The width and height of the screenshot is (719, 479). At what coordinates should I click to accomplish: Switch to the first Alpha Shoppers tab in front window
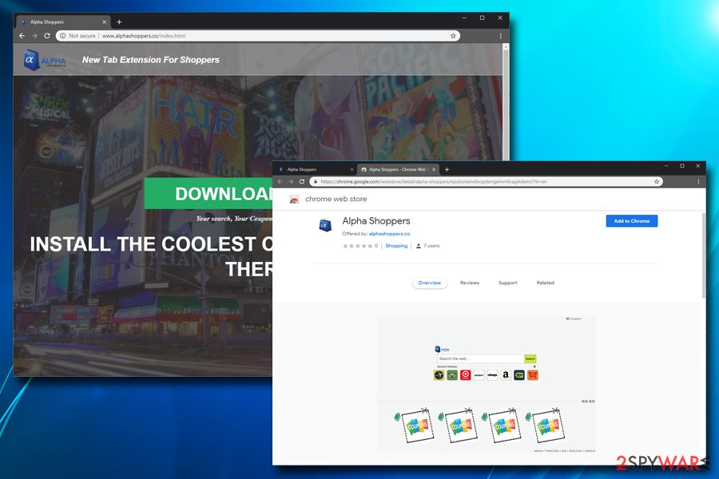click(x=316, y=169)
